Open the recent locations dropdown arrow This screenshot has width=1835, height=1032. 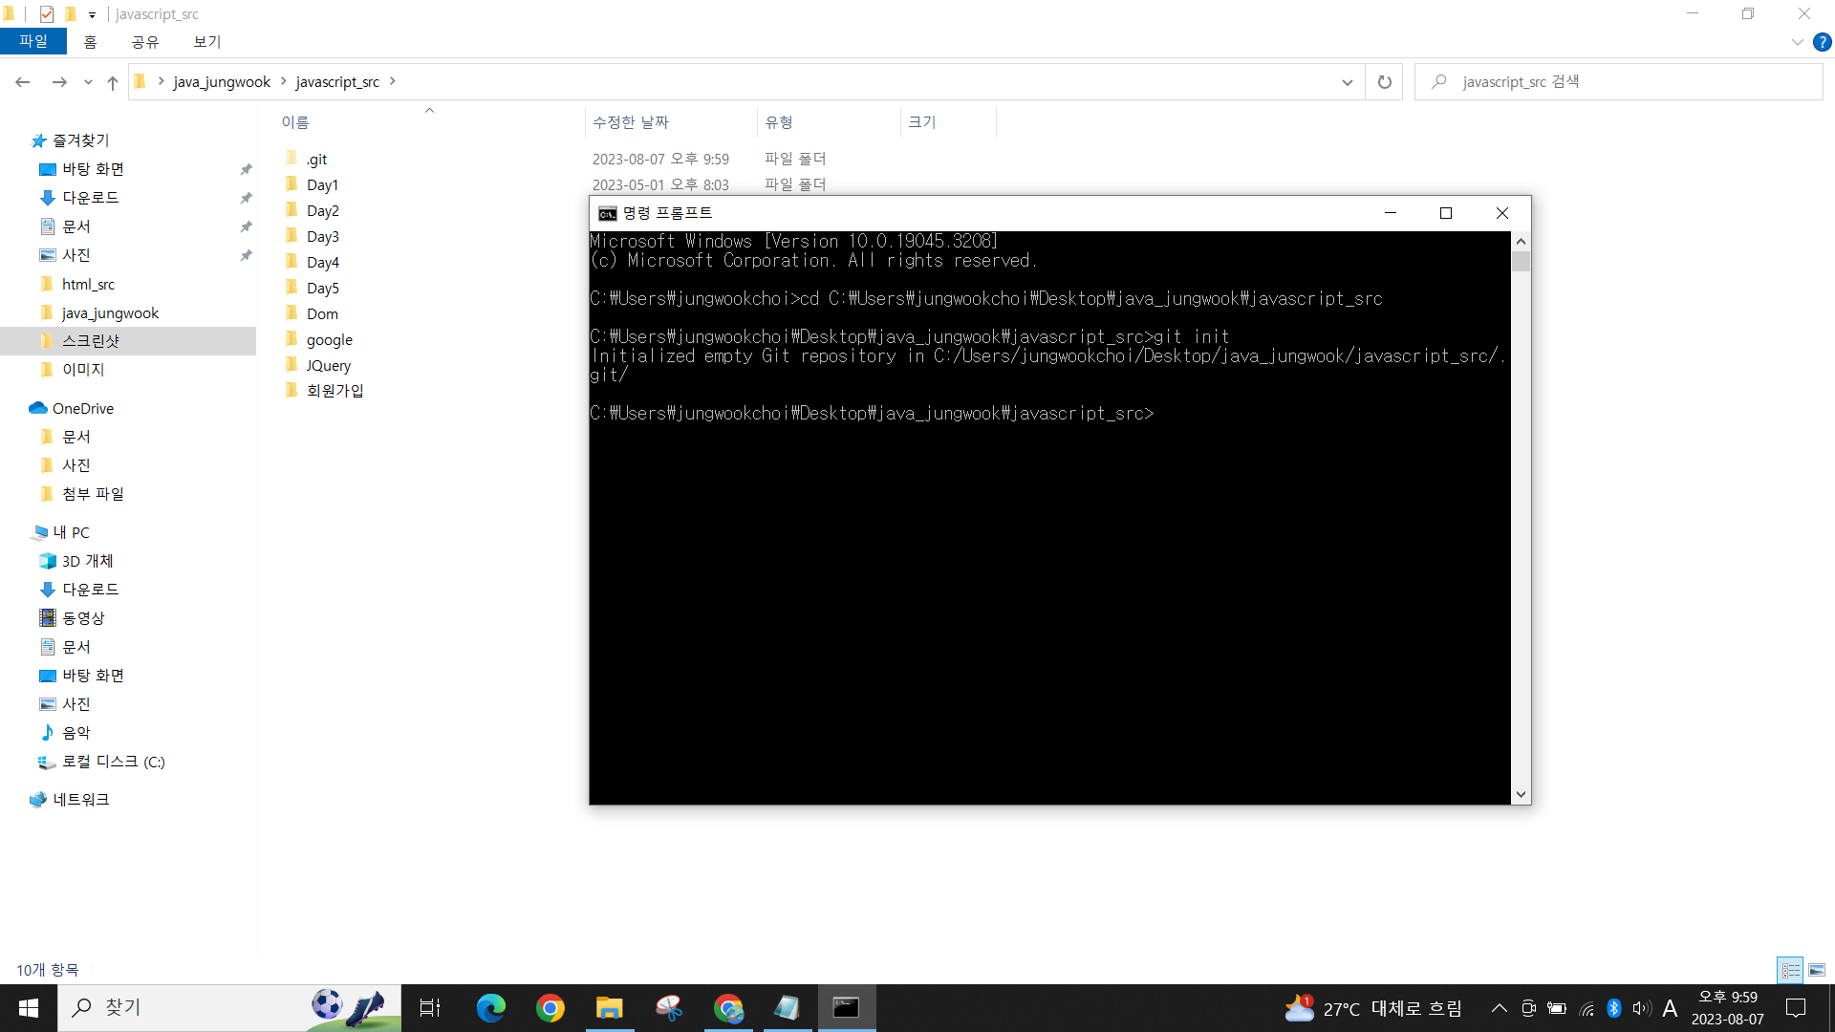click(88, 82)
